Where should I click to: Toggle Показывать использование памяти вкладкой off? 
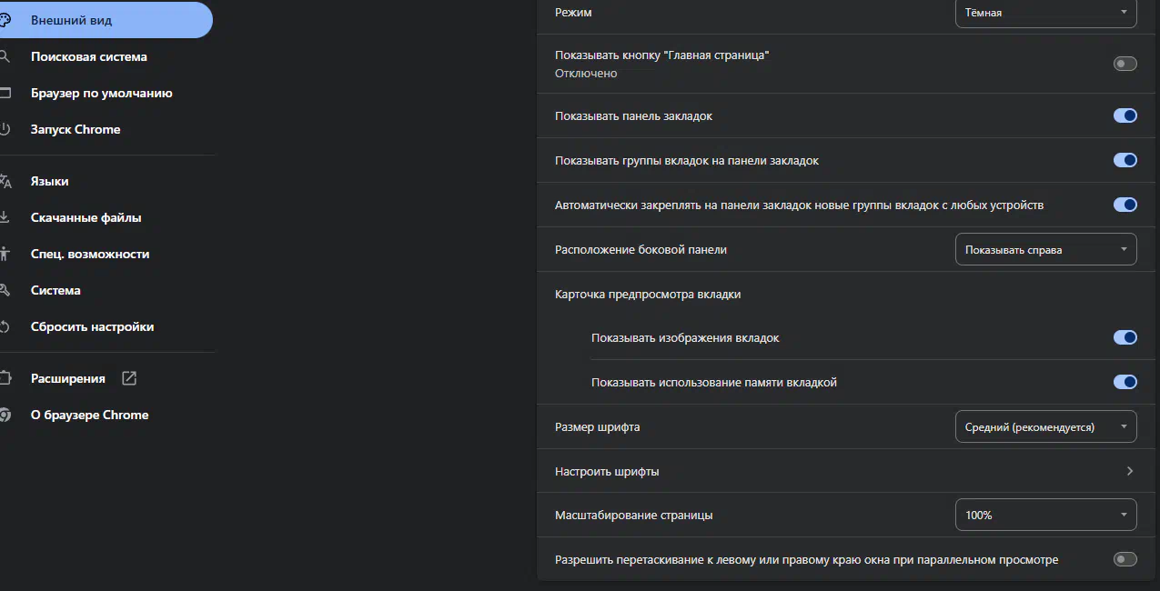pos(1125,382)
